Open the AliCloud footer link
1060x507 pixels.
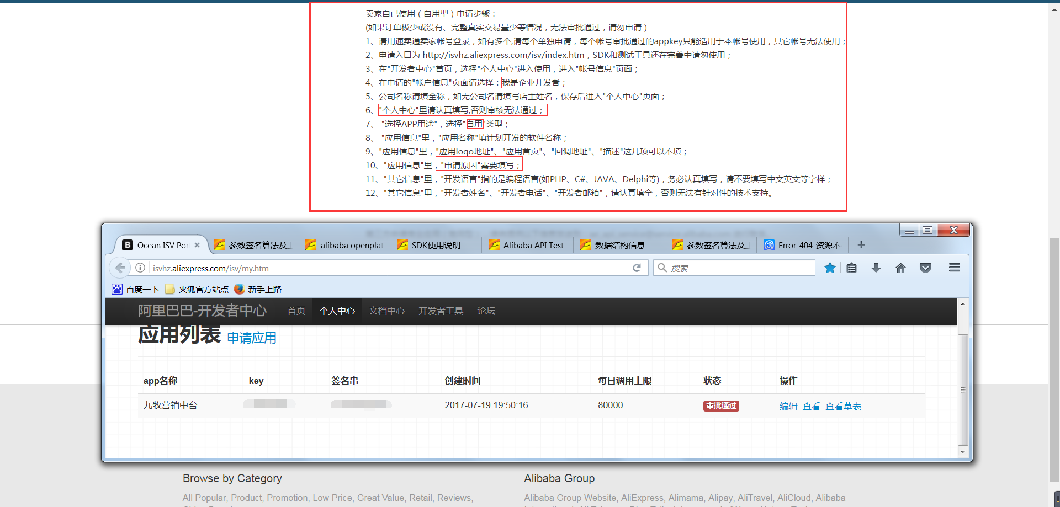point(794,498)
